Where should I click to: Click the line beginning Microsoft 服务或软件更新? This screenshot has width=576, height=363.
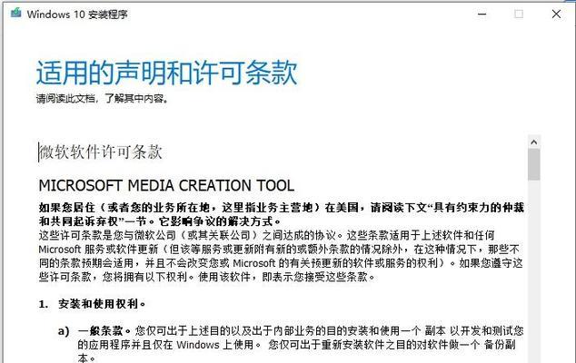[x=279, y=250]
